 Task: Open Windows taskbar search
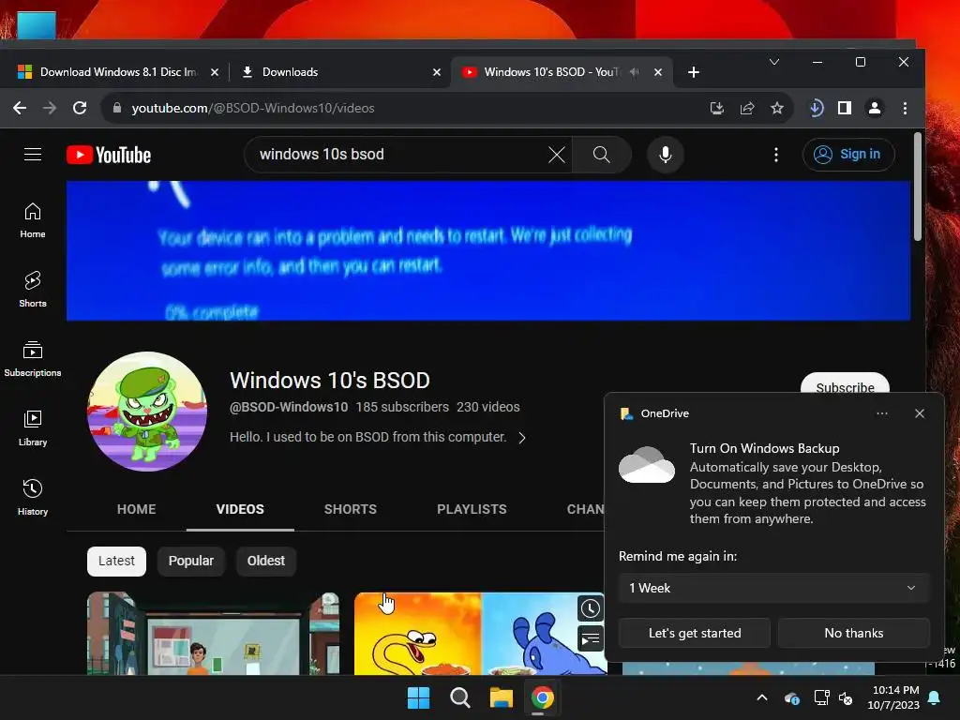(x=459, y=697)
